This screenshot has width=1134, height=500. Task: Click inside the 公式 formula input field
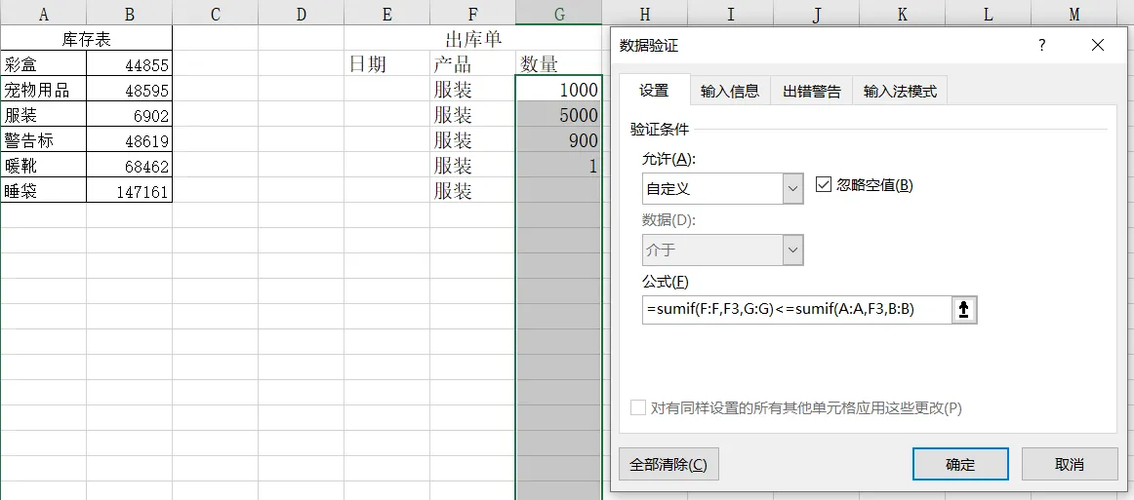795,310
